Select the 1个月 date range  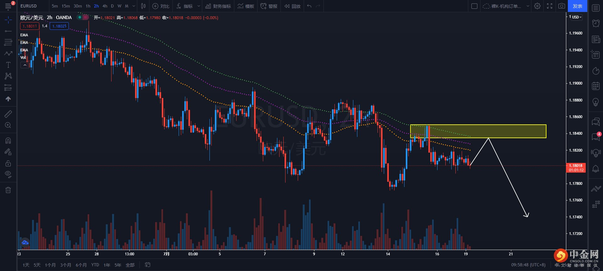[50, 265]
